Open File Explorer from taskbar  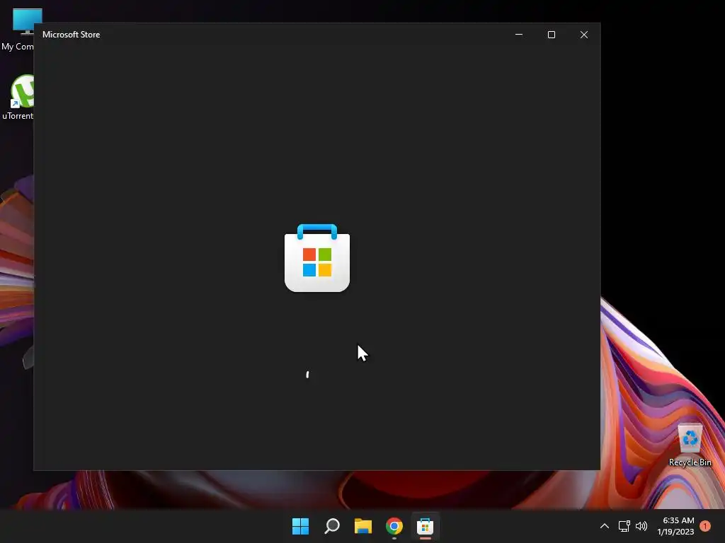(363, 526)
